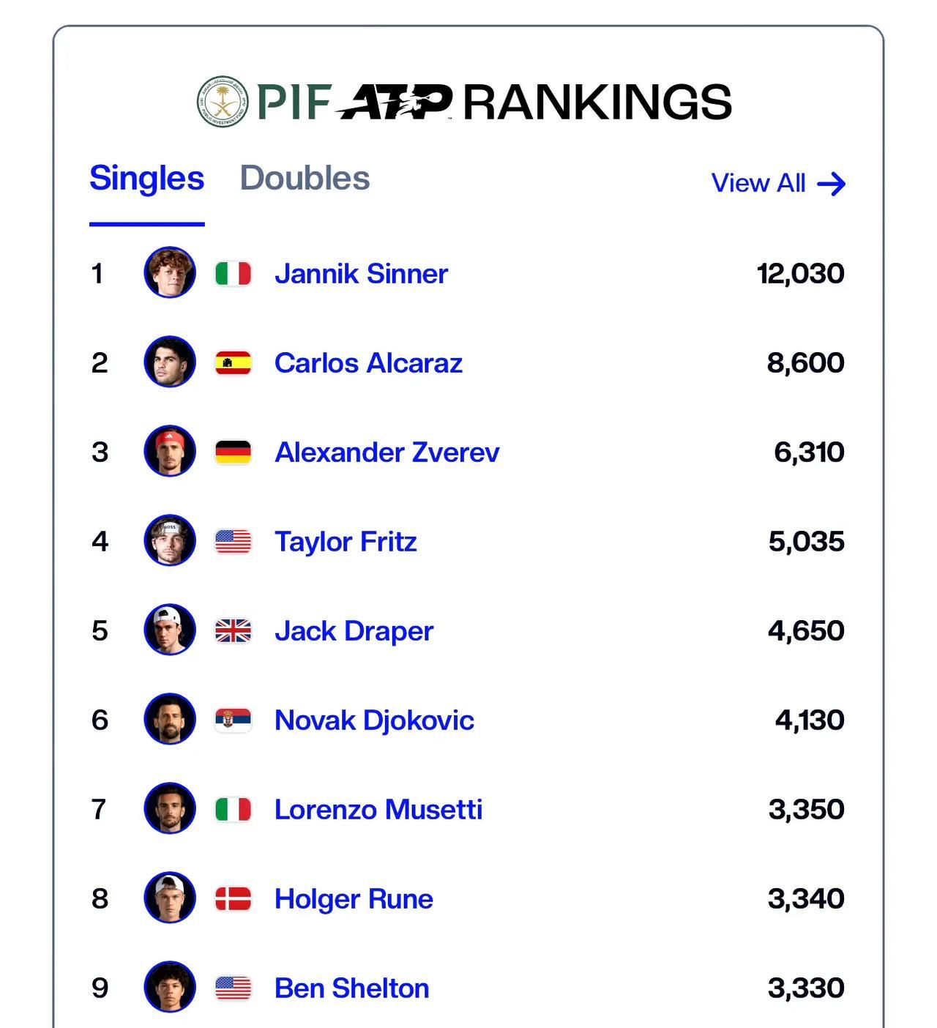Image resolution: width=937 pixels, height=1028 pixels.
Task: Click Denmark flag beside Holger Rune
Action: pos(234,899)
